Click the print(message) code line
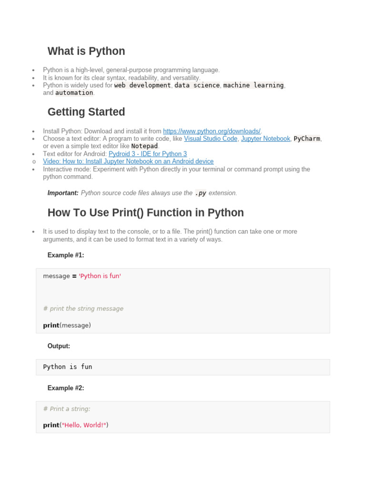Image resolution: width=366 pixels, height=489 pixels. point(67,325)
